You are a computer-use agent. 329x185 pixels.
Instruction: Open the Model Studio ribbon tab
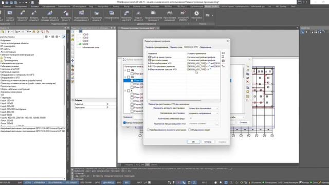211,7
